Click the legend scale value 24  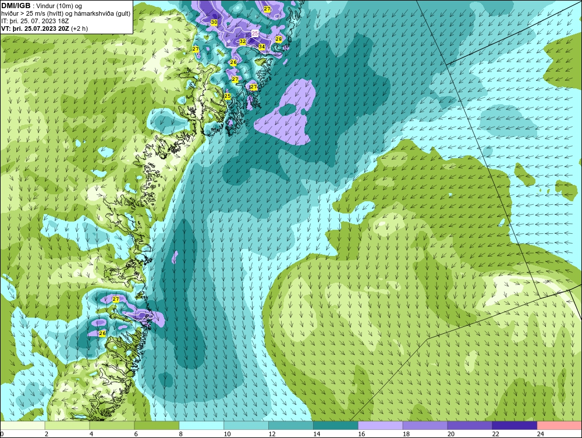(x=541, y=434)
